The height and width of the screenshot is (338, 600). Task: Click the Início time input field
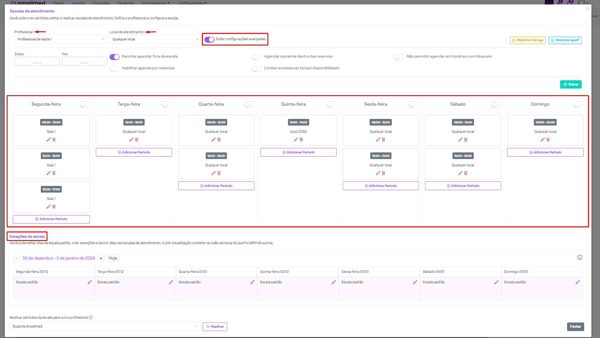(x=37, y=62)
